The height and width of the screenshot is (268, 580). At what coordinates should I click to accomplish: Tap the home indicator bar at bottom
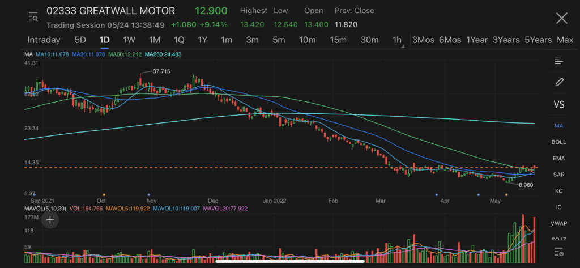click(290, 261)
